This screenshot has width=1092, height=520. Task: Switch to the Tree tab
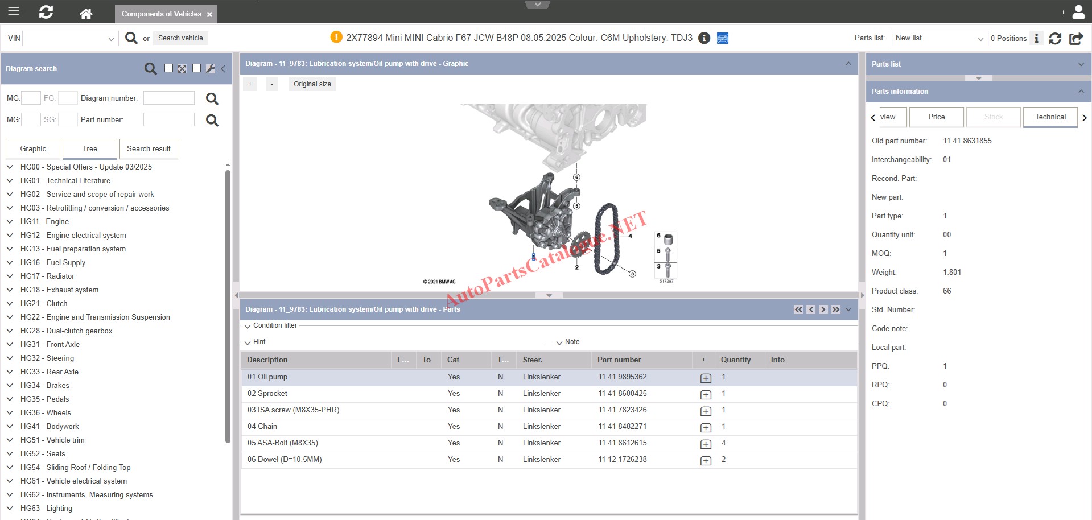(90, 149)
